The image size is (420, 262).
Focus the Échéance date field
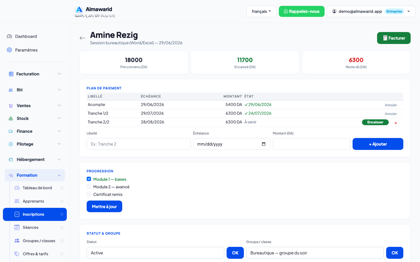coord(232,144)
